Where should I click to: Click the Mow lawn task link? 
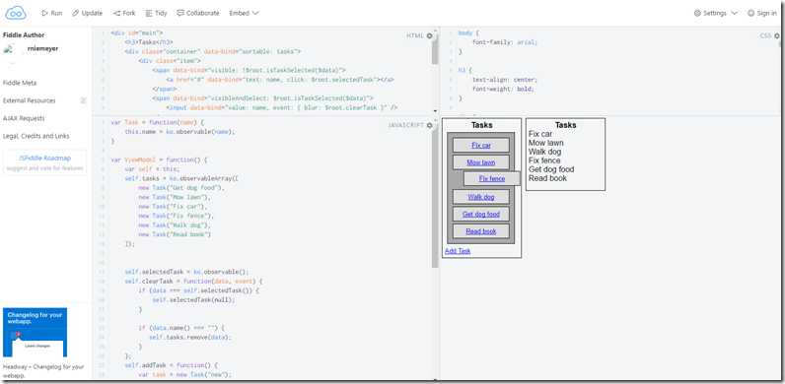point(481,162)
